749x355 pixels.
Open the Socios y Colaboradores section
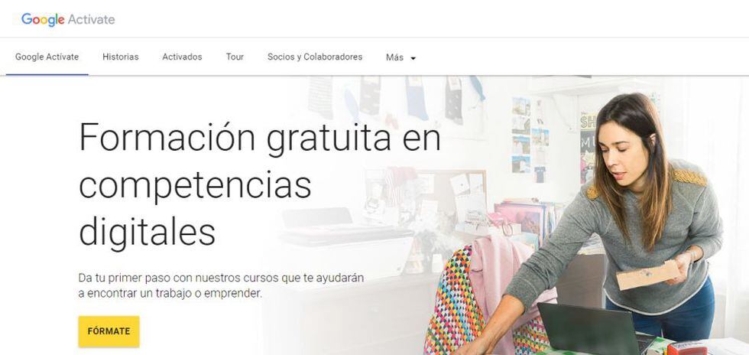click(x=315, y=57)
